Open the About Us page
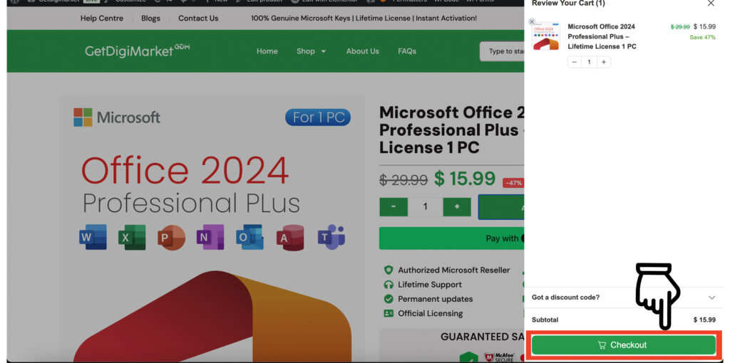 pos(362,51)
